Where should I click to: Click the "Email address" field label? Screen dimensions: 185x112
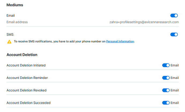tap(17, 22)
